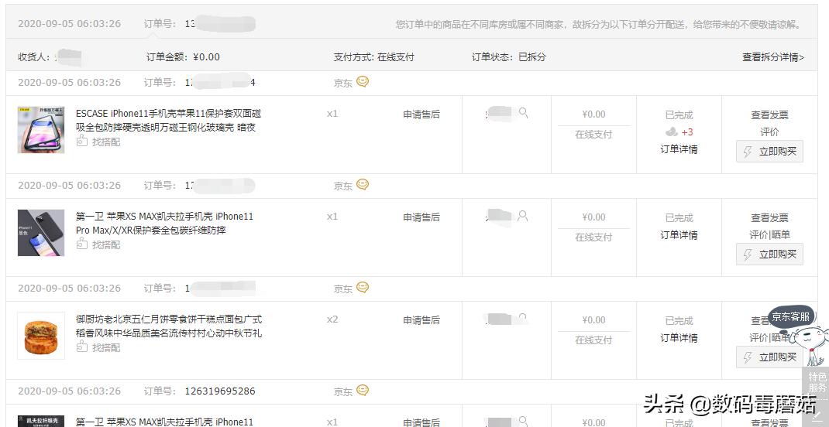Viewport: 829px width, 427px height.
Task: Click the person icon in 碳纤维防摔 row
Action: pyautogui.click(x=523, y=215)
